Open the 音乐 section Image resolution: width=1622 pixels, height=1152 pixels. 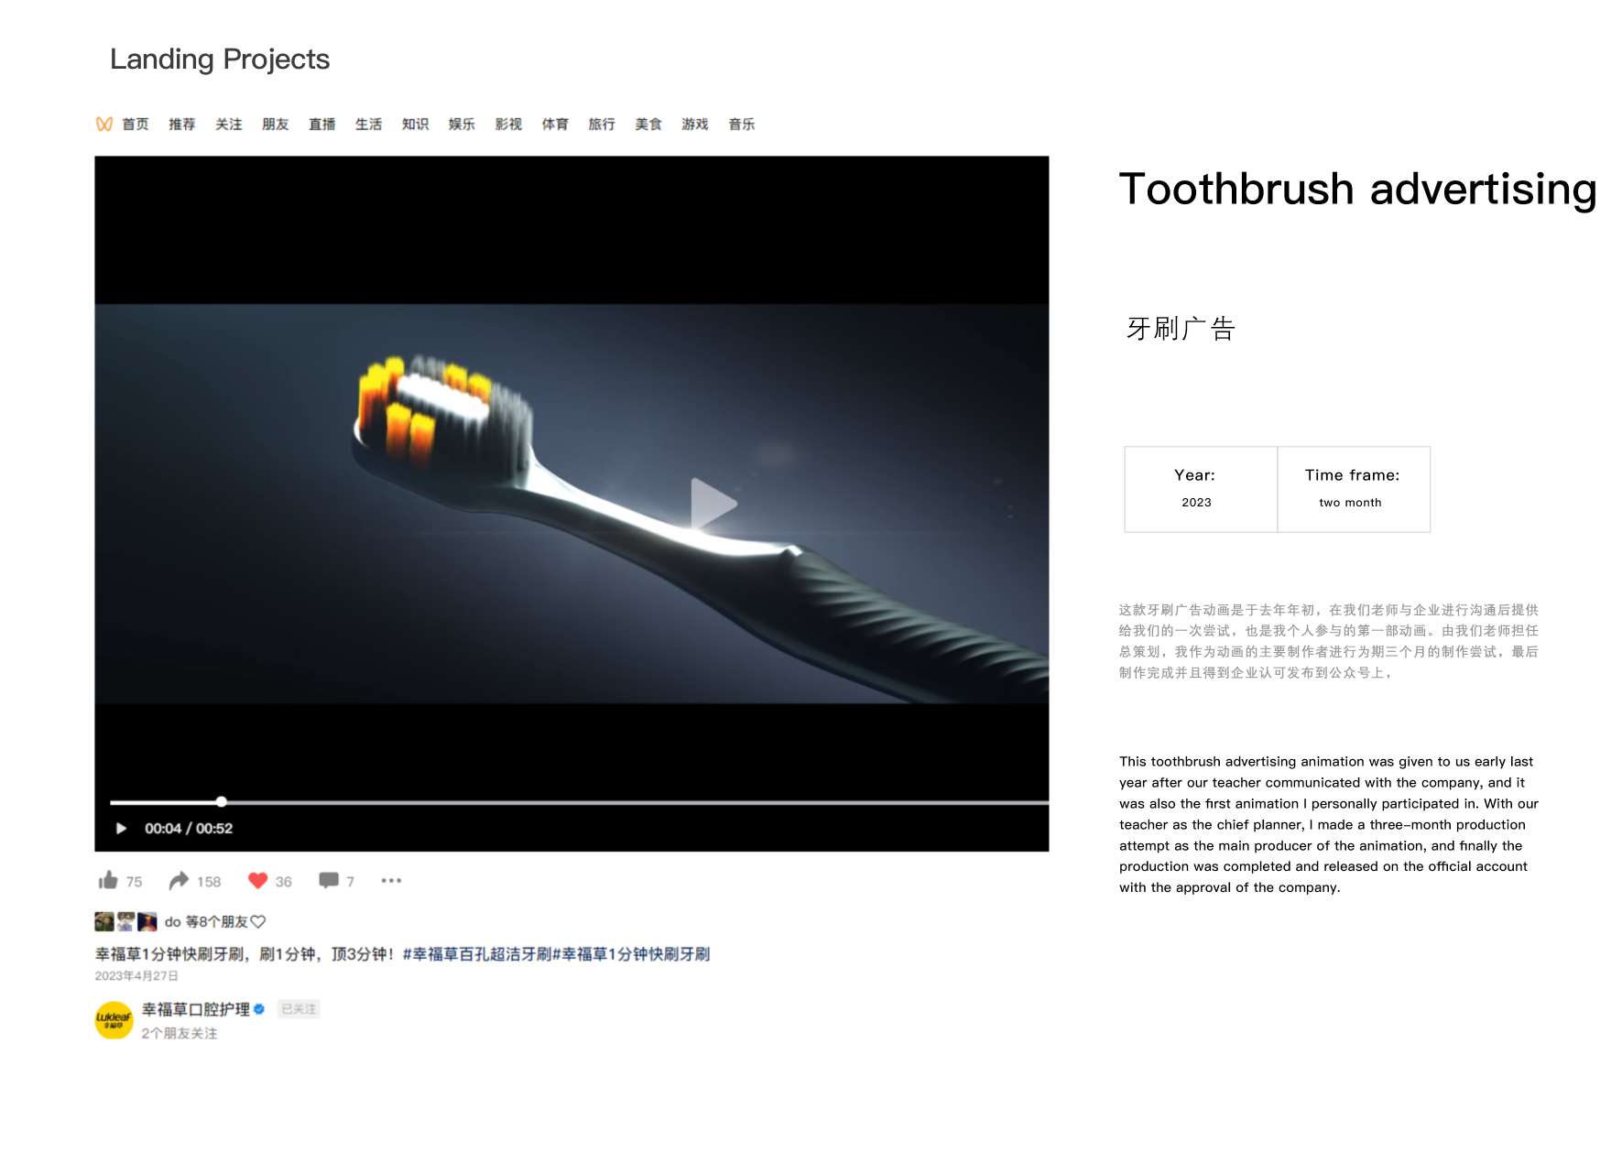pyautogui.click(x=742, y=124)
